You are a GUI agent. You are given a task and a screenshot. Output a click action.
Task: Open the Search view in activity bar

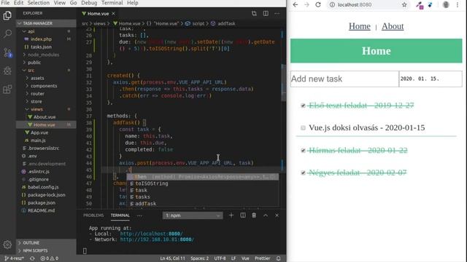point(7,33)
